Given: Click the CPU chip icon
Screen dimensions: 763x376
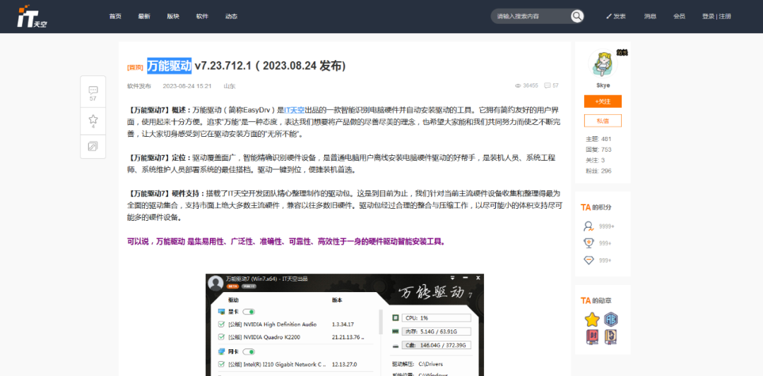Looking at the screenshot, I should 395,317.
